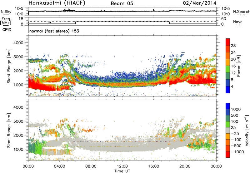Click the 'Time UT' axis label
The width and height of the screenshot is (250, 173).
pyautogui.click(x=122, y=171)
